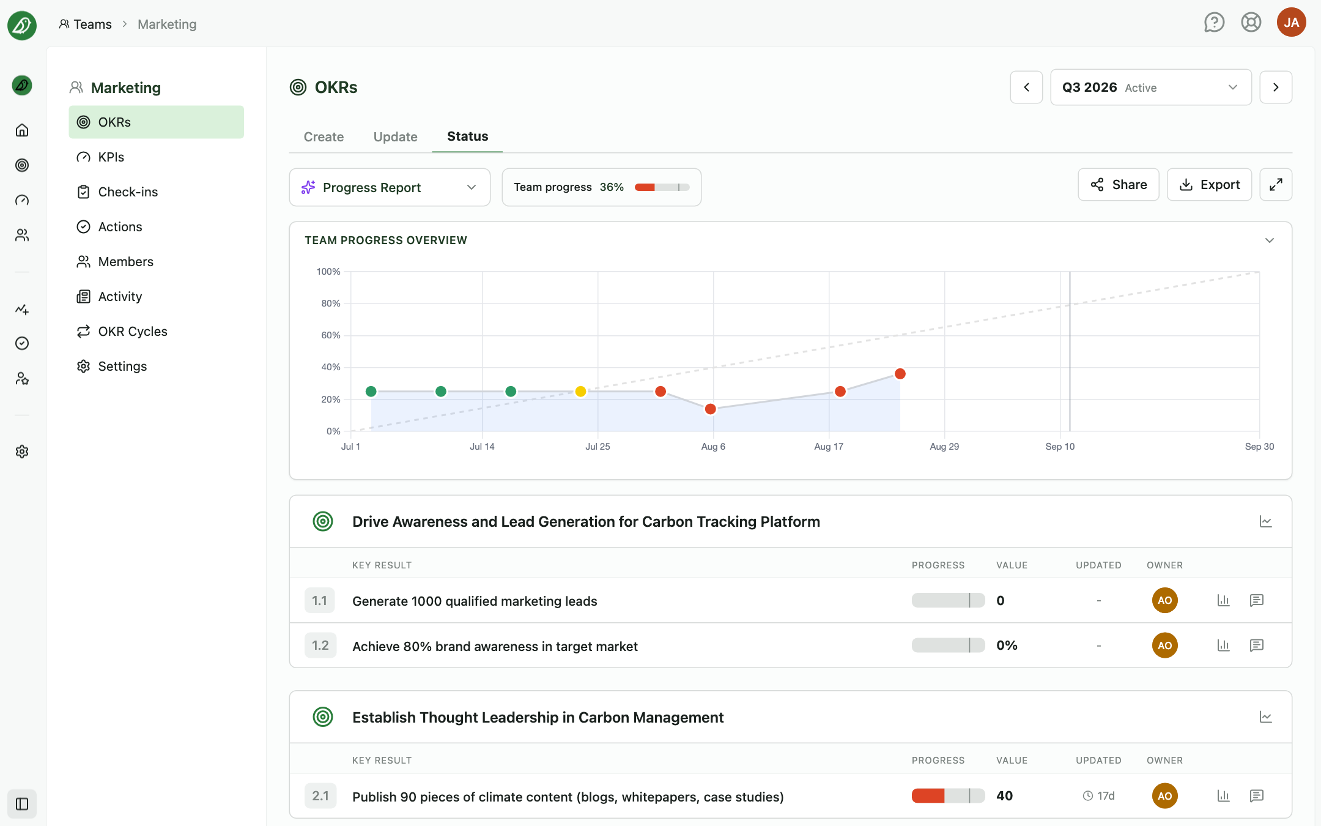Screen dimensions: 1321x826
Task: Click the support lifebuoy icon
Action: [1251, 23]
